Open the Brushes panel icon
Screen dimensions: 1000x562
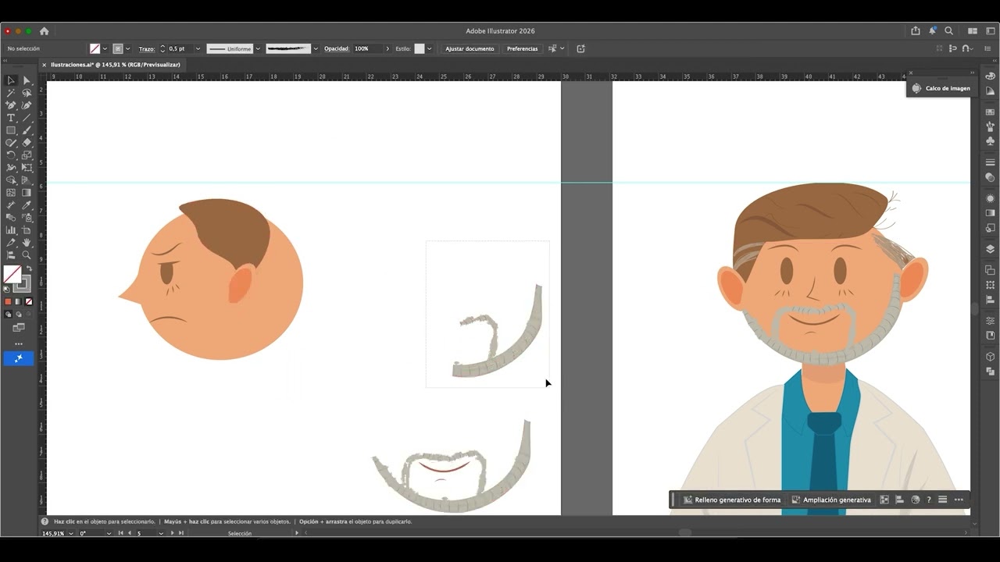pos(990,126)
